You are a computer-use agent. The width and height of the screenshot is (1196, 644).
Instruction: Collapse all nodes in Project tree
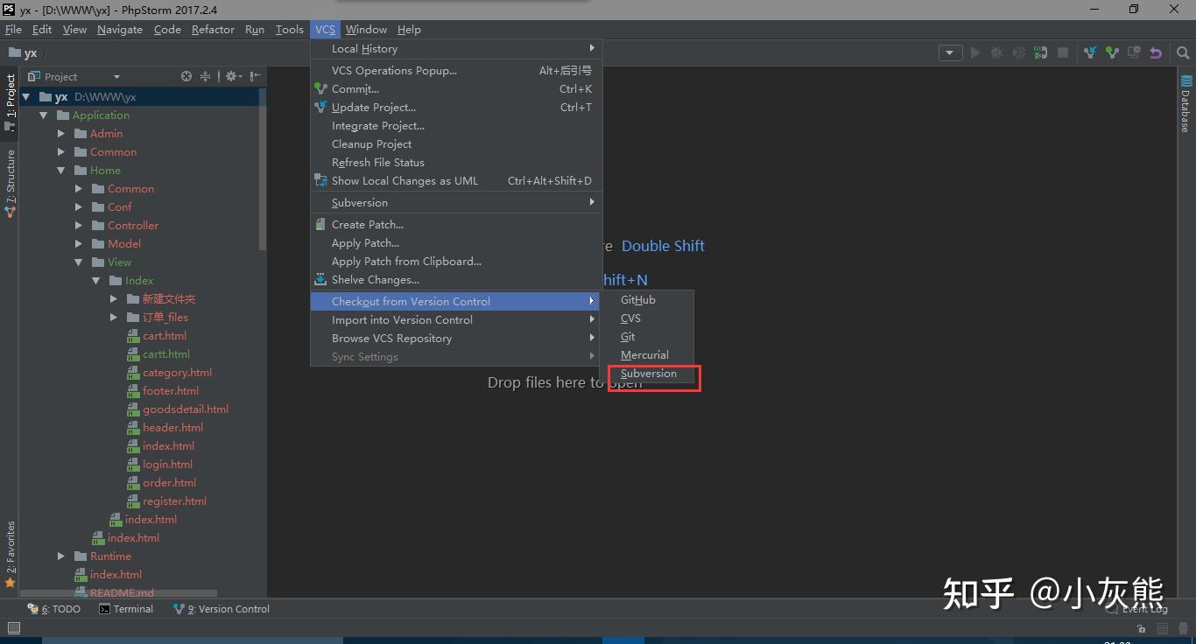pyautogui.click(x=205, y=76)
